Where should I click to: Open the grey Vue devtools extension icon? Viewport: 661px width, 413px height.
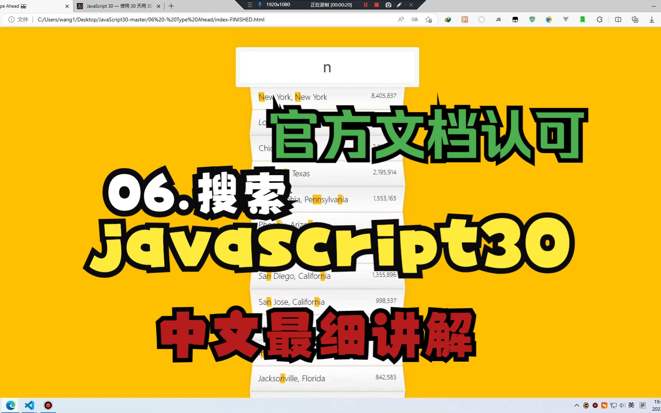pyautogui.click(x=566, y=20)
